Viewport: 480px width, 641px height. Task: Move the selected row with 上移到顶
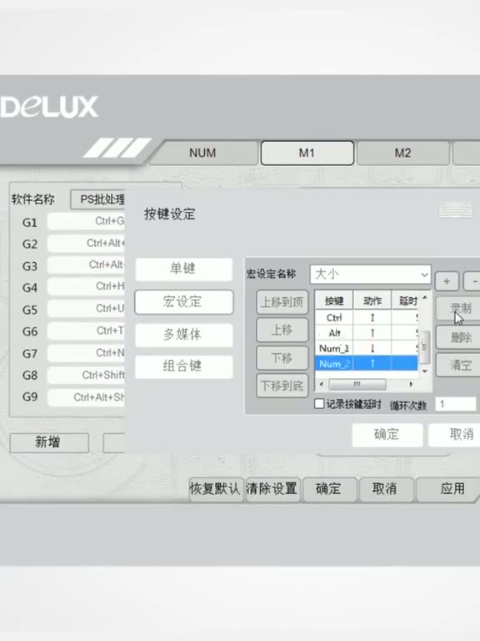(x=282, y=302)
